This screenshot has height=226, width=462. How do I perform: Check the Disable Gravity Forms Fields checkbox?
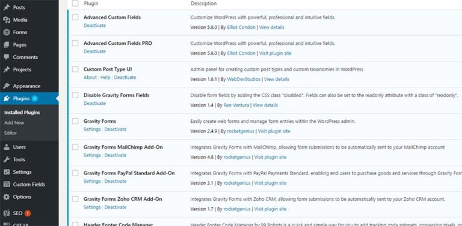click(x=75, y=95)
